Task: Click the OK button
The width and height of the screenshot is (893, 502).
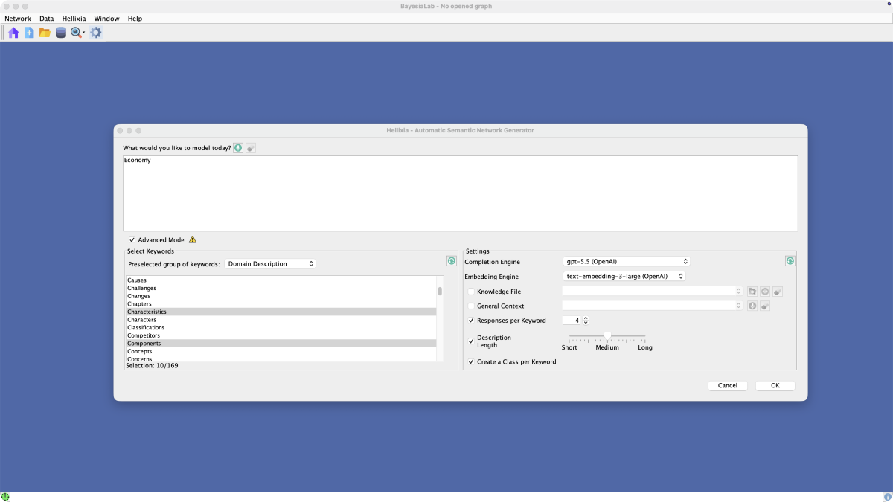Action: point(775,385)
